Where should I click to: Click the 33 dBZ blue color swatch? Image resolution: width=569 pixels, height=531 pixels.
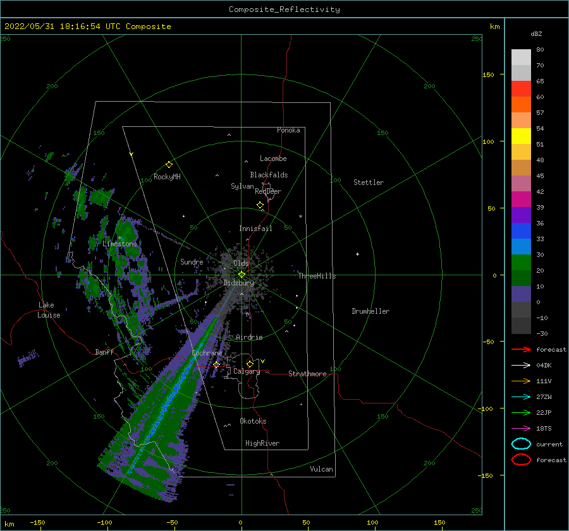(x=521, y=246)
